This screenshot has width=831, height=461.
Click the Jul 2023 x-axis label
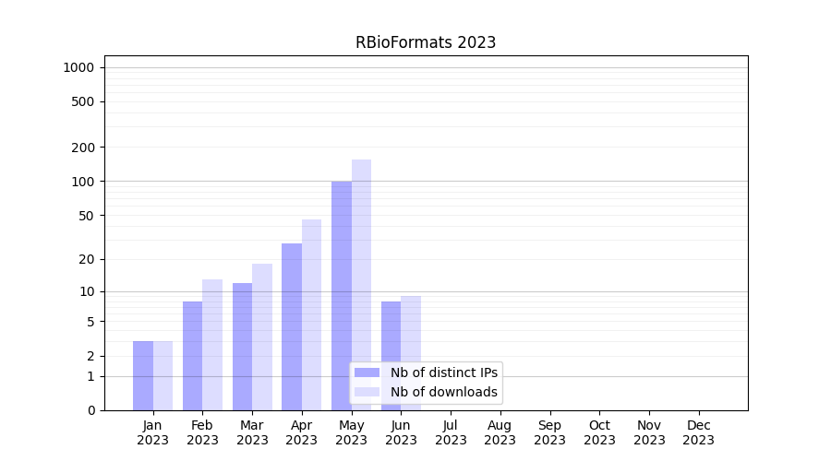(451, 432)
